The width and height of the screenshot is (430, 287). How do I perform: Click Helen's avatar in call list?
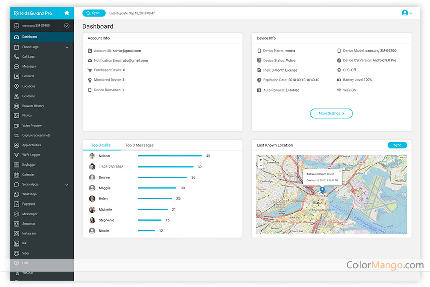tap(92, 198)
